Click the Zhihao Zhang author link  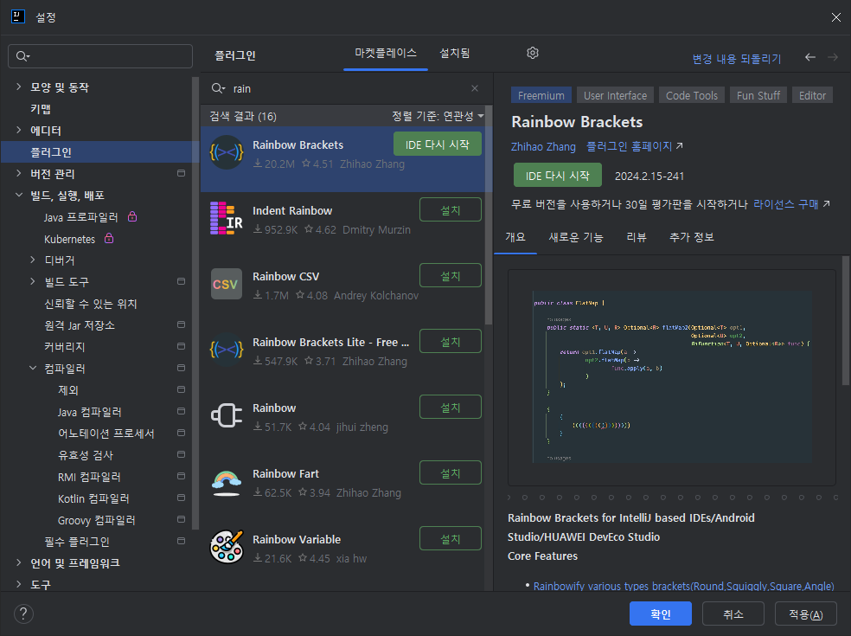(x=543, y=146)
